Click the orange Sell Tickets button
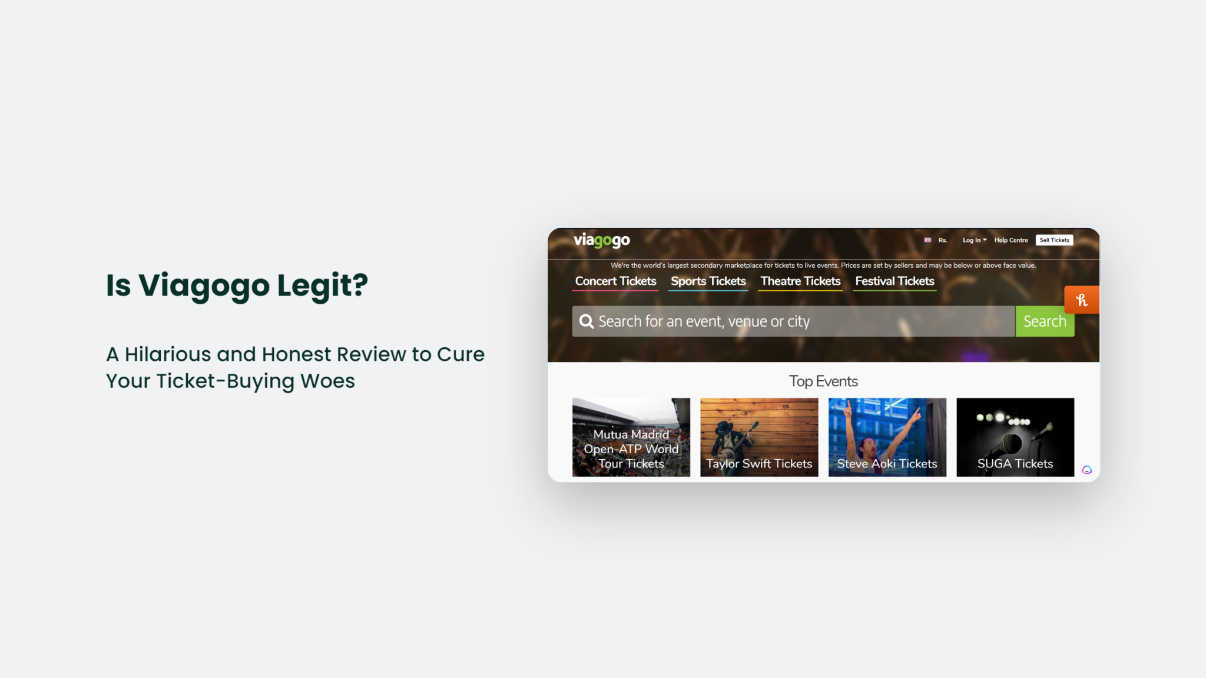Viewport: 1206px width, 678px height. [x=1055, y=240]
